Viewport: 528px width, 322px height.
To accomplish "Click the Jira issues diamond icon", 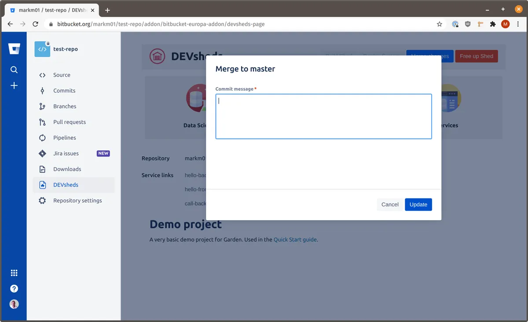I will 42,154.
